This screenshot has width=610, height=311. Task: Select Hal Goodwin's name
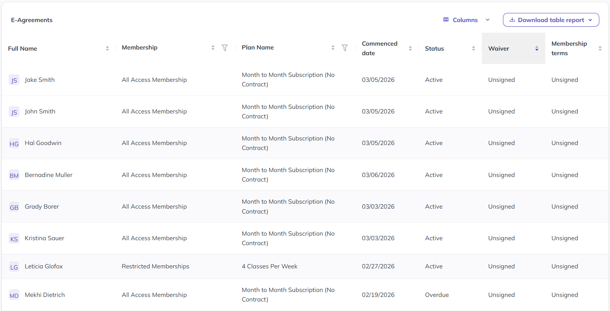tap(43, 143)
